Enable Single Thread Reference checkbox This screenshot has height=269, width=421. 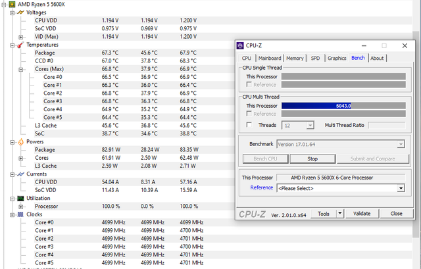pyautogui.click(x=249, y=84)
